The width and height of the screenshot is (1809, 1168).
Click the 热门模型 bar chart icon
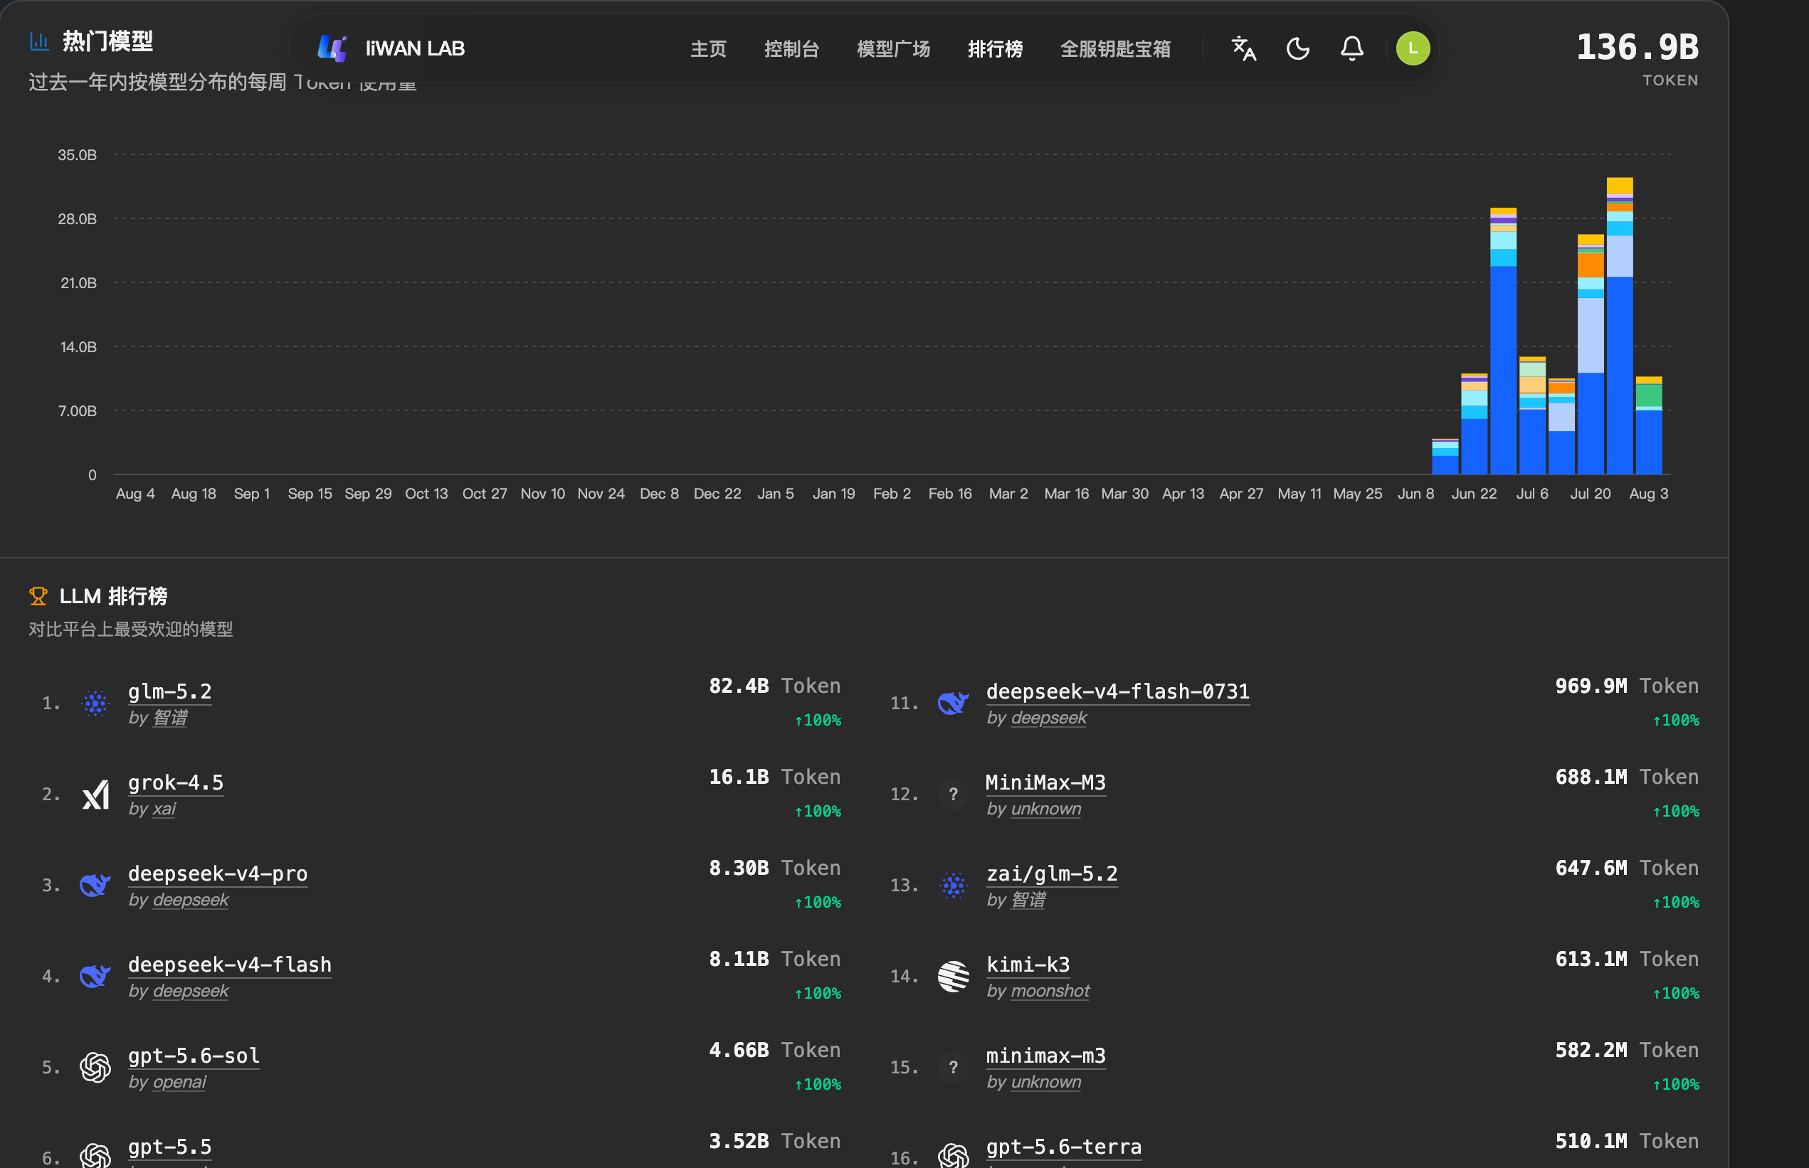tap(39, 41)
